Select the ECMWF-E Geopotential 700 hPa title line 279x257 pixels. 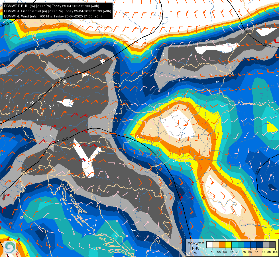[57, 11]
